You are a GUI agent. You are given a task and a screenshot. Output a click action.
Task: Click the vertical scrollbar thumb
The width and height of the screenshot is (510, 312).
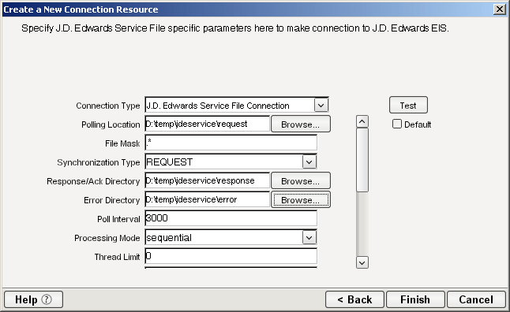coord(362,160)
